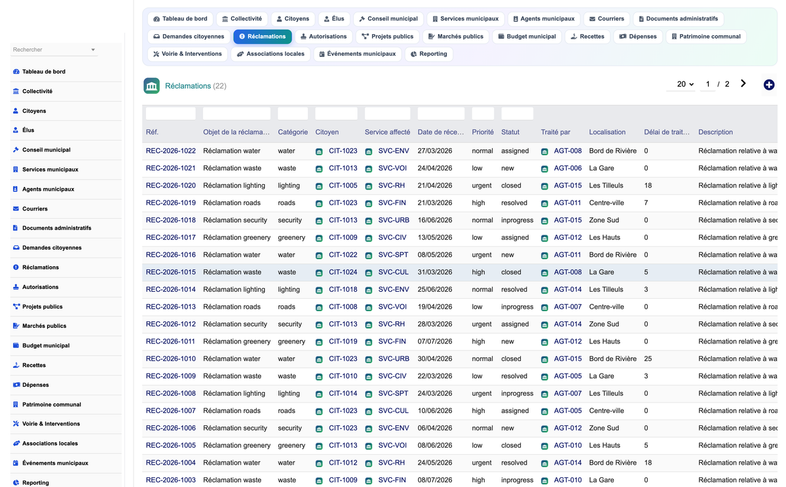
Task: Click the Tableau de bord sidebar icon
Action: pos(16,71)
